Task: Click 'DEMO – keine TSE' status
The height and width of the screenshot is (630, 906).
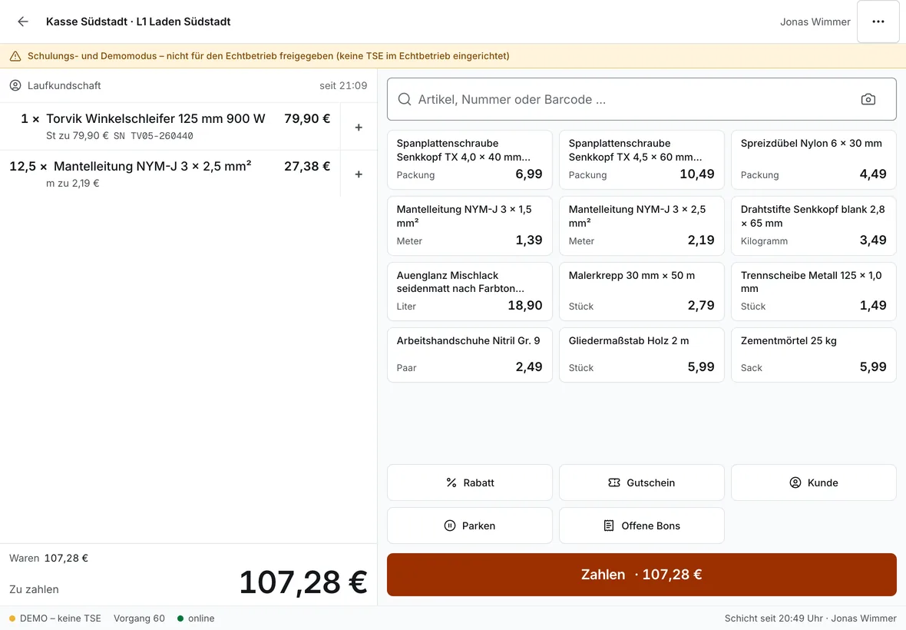Action: coord(55,618)
